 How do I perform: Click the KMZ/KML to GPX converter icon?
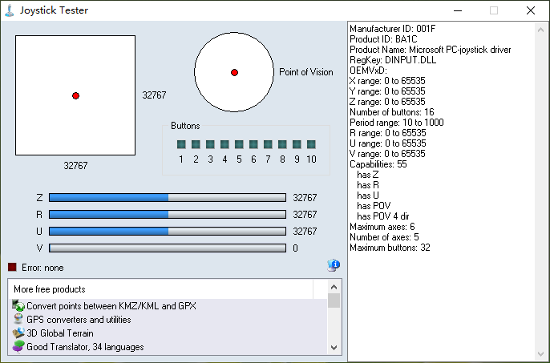18,306
